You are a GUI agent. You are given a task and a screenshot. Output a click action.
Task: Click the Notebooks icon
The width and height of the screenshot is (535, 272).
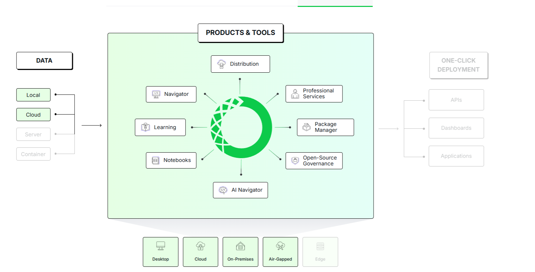click(x=156, y=160)
